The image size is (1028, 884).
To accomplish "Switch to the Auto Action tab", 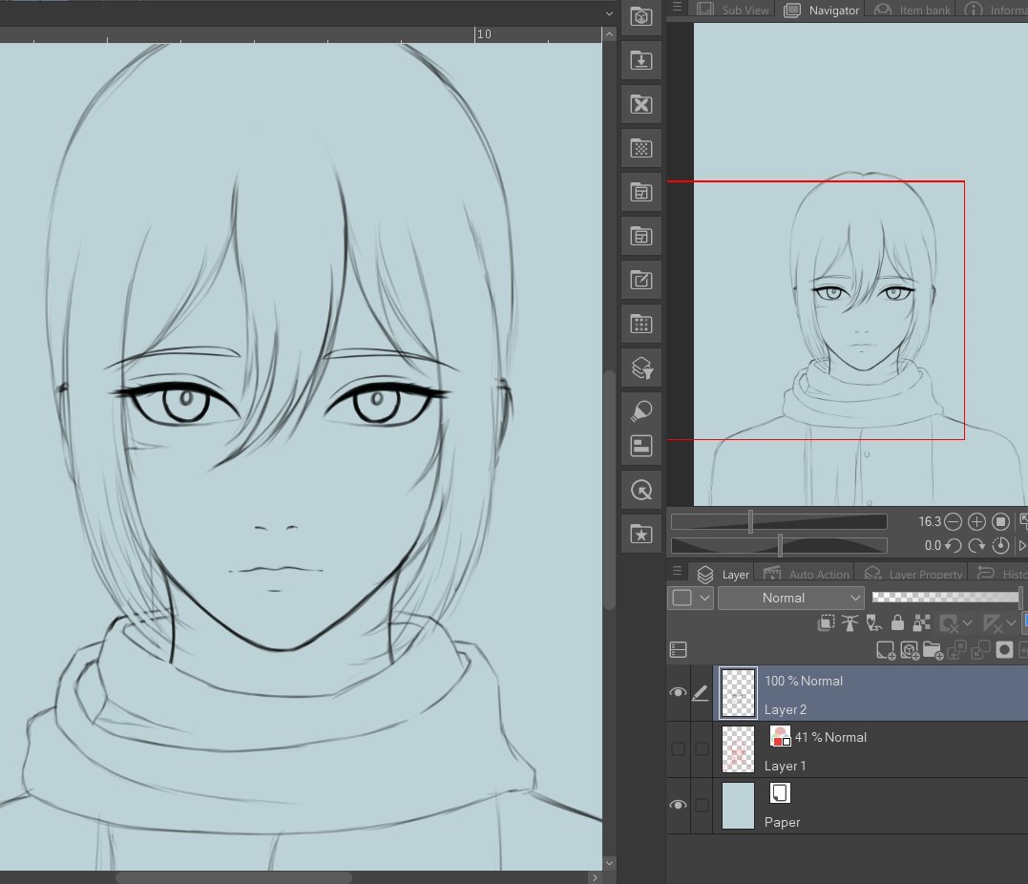I will click(x=806, y=574).
